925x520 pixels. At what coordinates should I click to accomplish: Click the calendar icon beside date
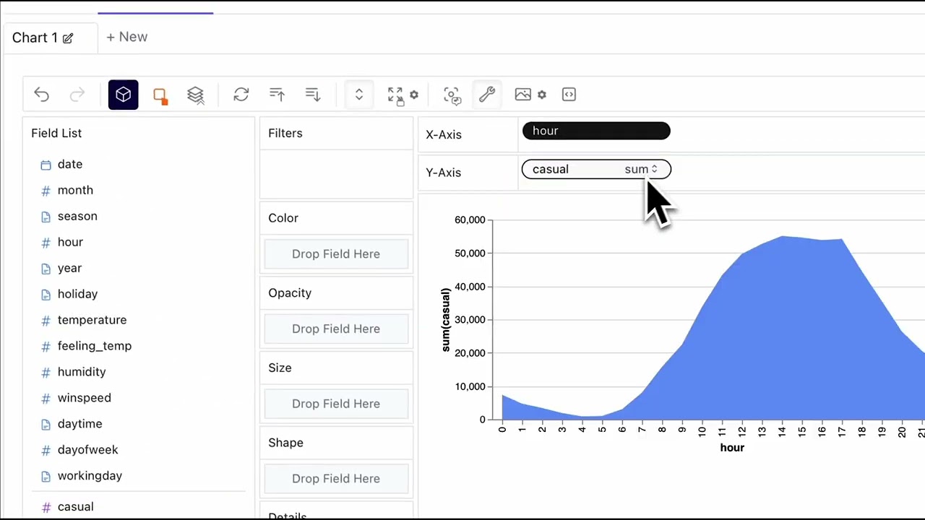pos(46,165)
